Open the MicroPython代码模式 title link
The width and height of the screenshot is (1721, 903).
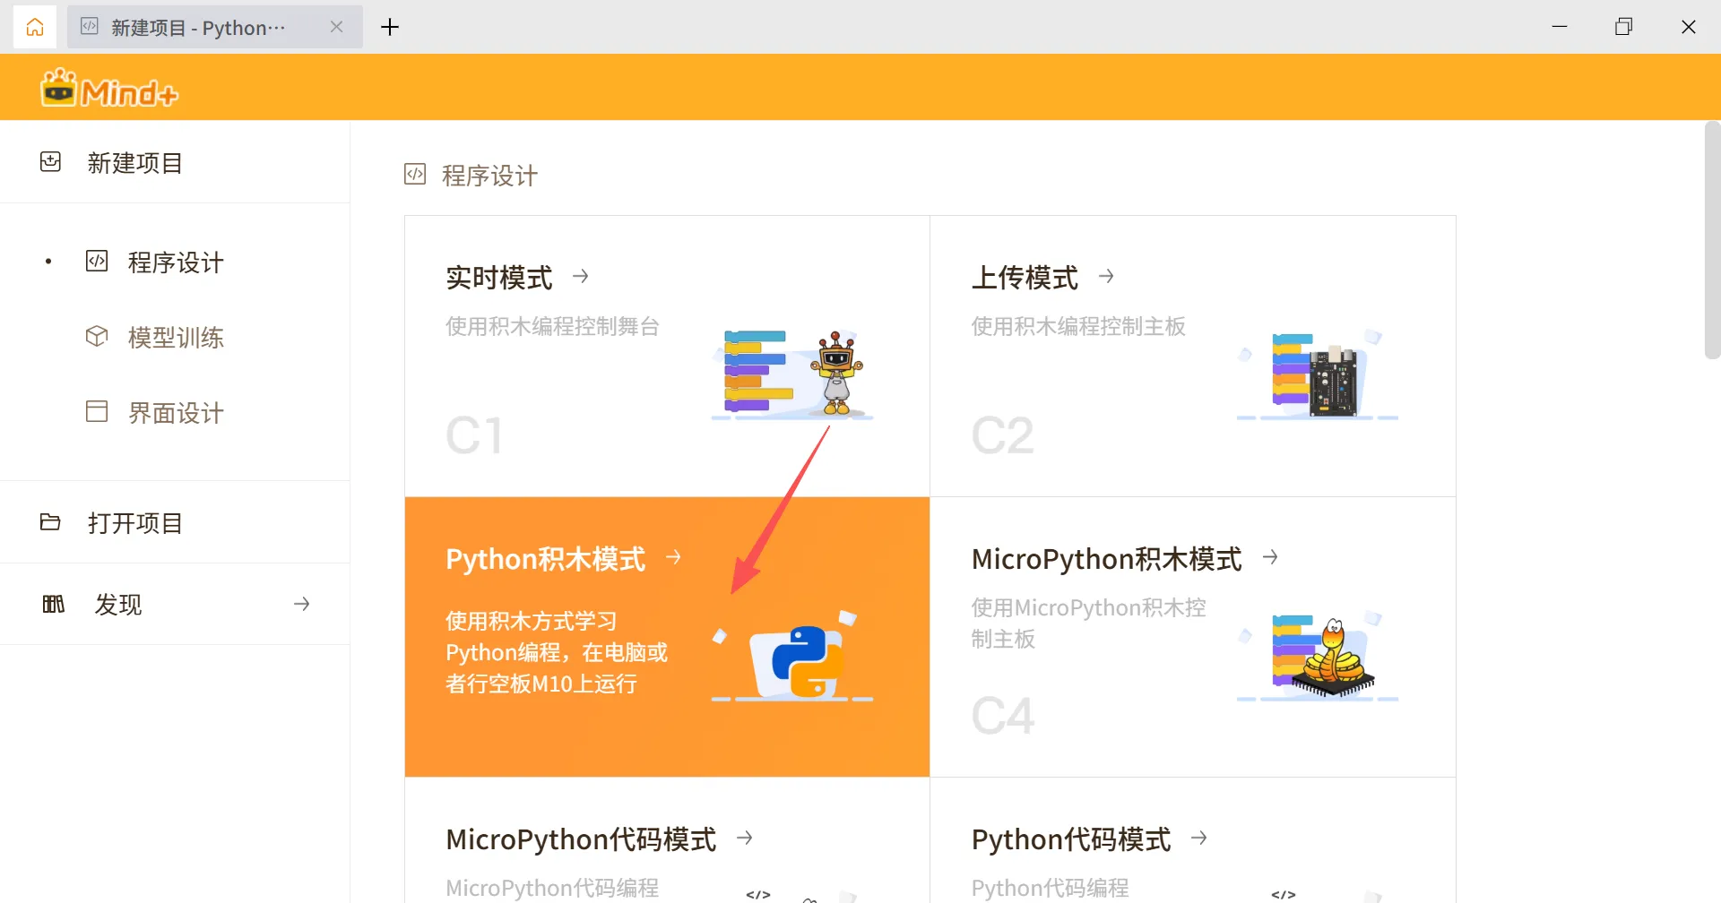(x=581, y=839)
